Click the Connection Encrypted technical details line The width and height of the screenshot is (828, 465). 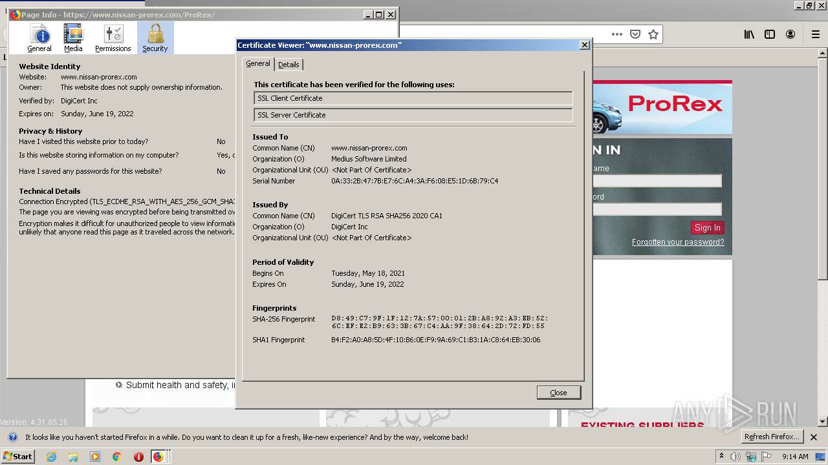127,201
